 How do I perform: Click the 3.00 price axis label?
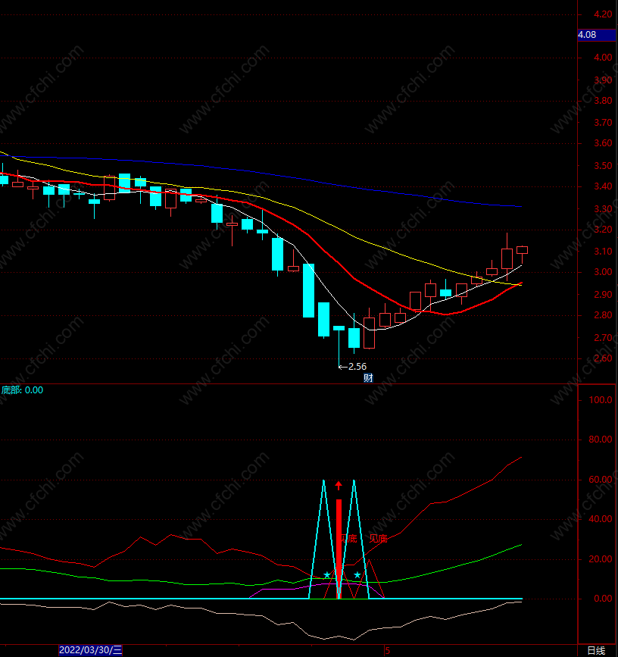(603, 272)
